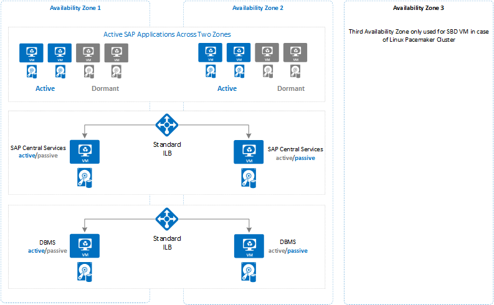The width and height of the screenshot is (494, 305).
Task: Select SAP Central Services VM in Zone 2
Action: pos(249,152)
